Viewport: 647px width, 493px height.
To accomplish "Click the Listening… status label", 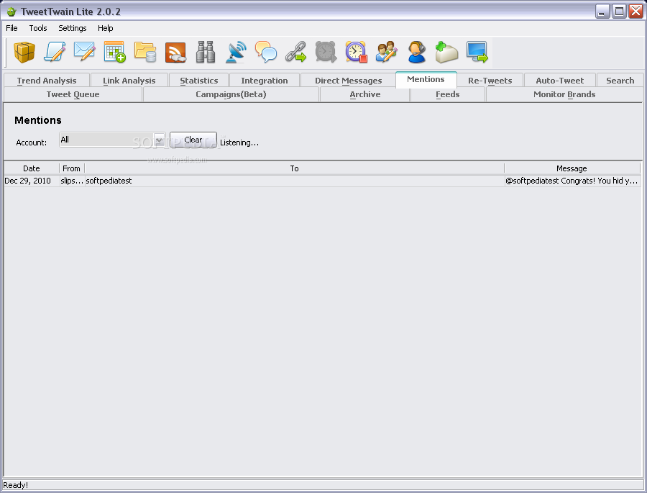I will pyautogui.click(x=239, y=143).
